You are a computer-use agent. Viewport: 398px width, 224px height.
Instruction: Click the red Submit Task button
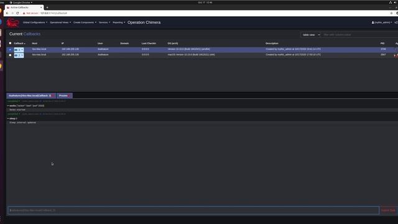pyautogui.click(x=388, y=210)
